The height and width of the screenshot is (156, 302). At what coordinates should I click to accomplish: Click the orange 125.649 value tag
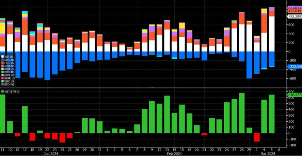(x=294, y=11)
